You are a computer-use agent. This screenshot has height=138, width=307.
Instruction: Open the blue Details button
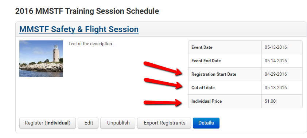point(206,123)
